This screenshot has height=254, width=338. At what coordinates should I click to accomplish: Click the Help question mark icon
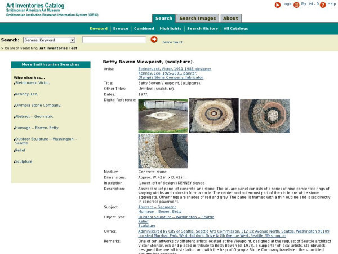pyautogui.click(x=323, y=5)
